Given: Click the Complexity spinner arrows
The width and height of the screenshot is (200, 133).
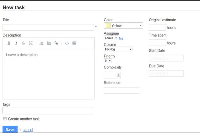Looking at the screenshot, I should pyautogui.click(x=119, y=75).
